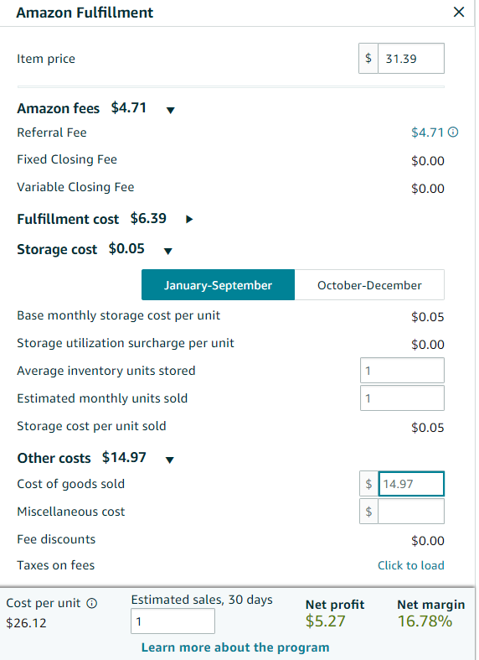The width and height of the screenshot is (479, 660).
Task: Collapse the Storage cost section
Action: tap(168, 251)
